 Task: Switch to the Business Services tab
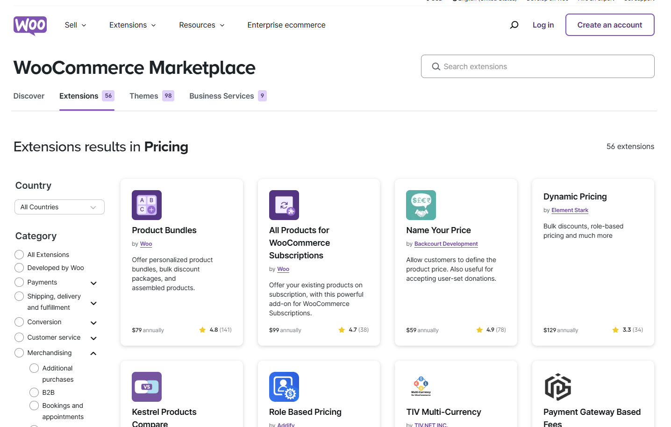click(228, 96)
